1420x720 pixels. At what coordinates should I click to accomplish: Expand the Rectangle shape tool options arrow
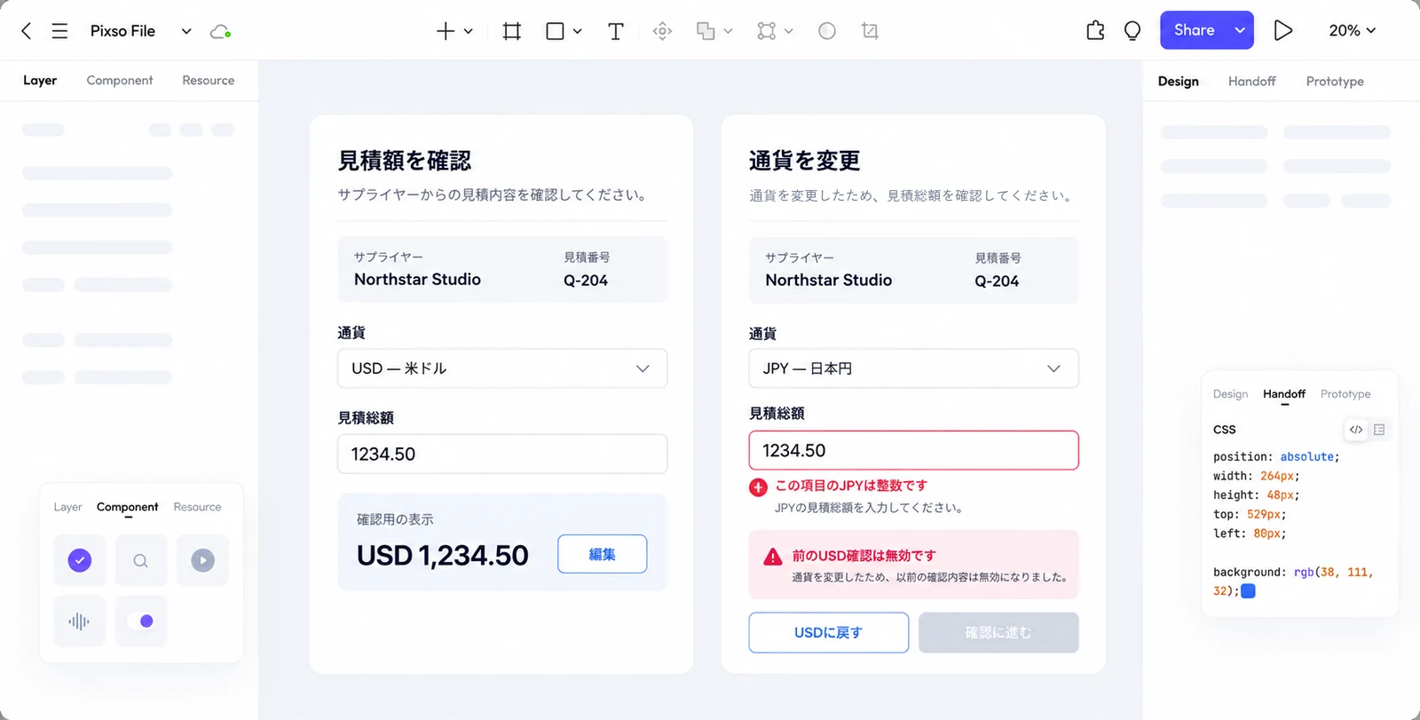(x=577, y=31)
